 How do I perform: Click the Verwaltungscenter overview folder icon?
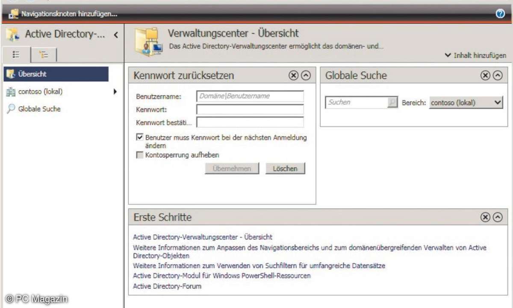coord(148,41)
